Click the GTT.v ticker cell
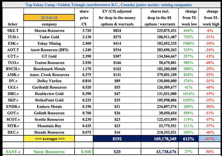The width and height of the screenshot is (222, 156). pos(13,56)
